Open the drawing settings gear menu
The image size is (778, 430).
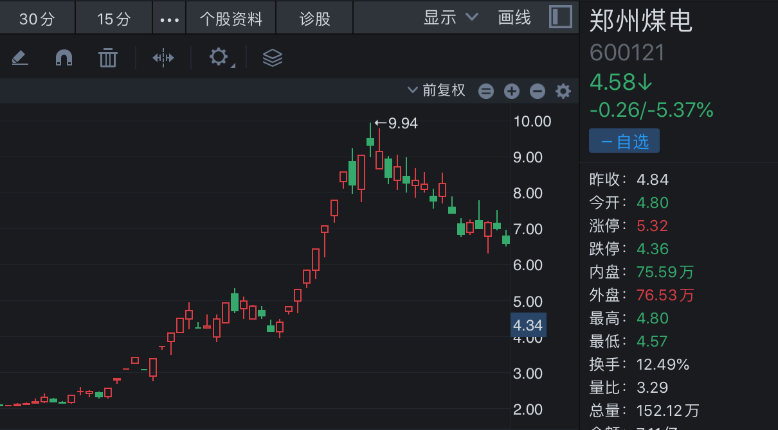219,58
